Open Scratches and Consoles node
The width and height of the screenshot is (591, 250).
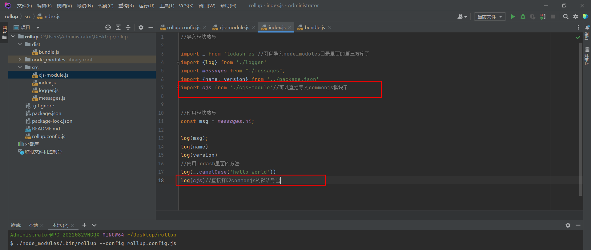40,152
